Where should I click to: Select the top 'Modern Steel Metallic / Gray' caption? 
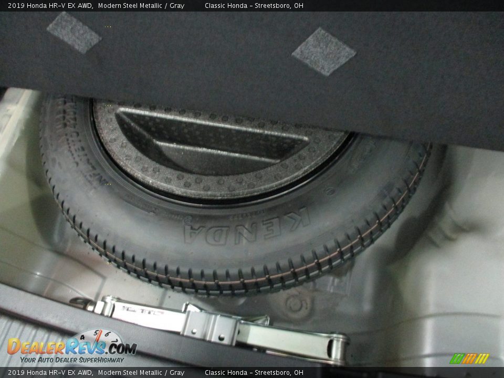[x=141, y=6]
